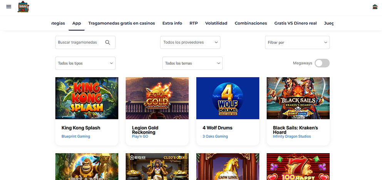382x180 pixels.
Task: Switch to the RTP tab
Action: pos(194,23)
